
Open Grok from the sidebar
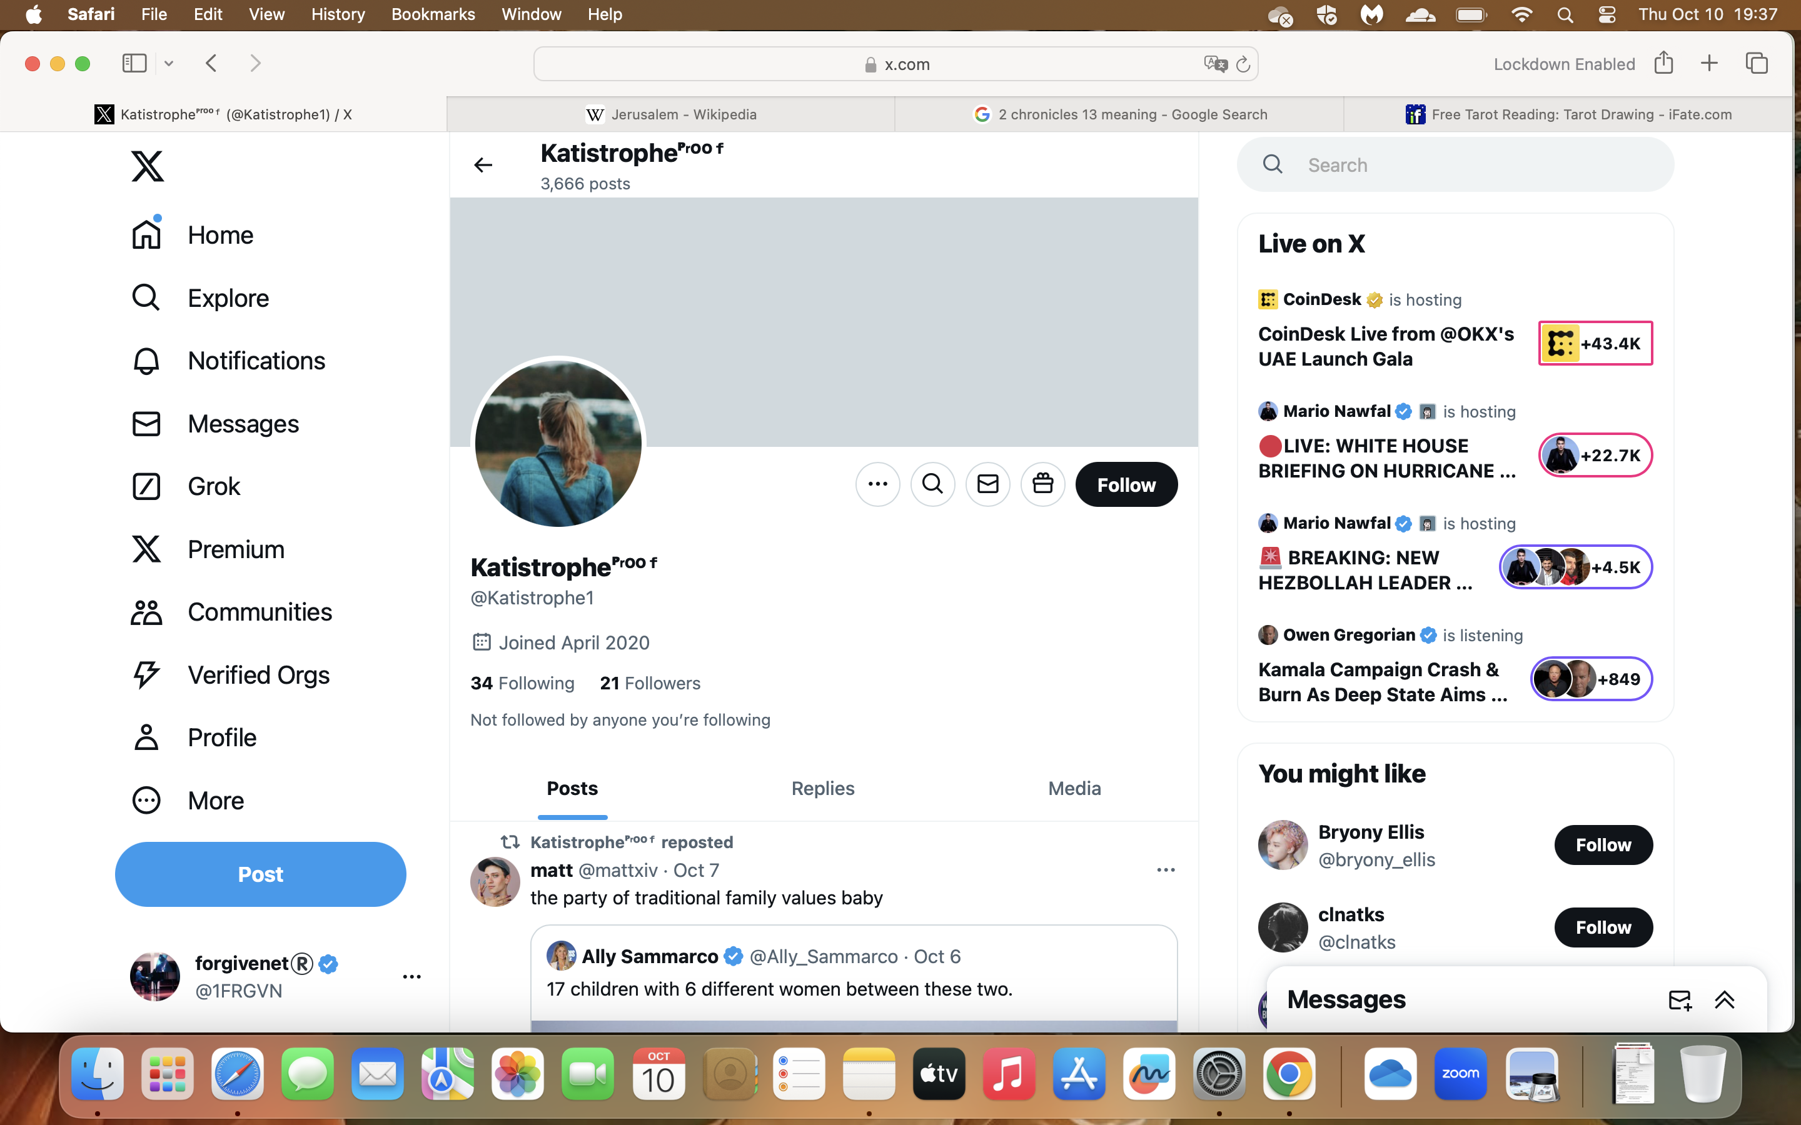[x=186, y=487]
